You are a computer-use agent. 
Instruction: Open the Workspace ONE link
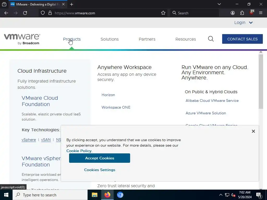point(116,107)
